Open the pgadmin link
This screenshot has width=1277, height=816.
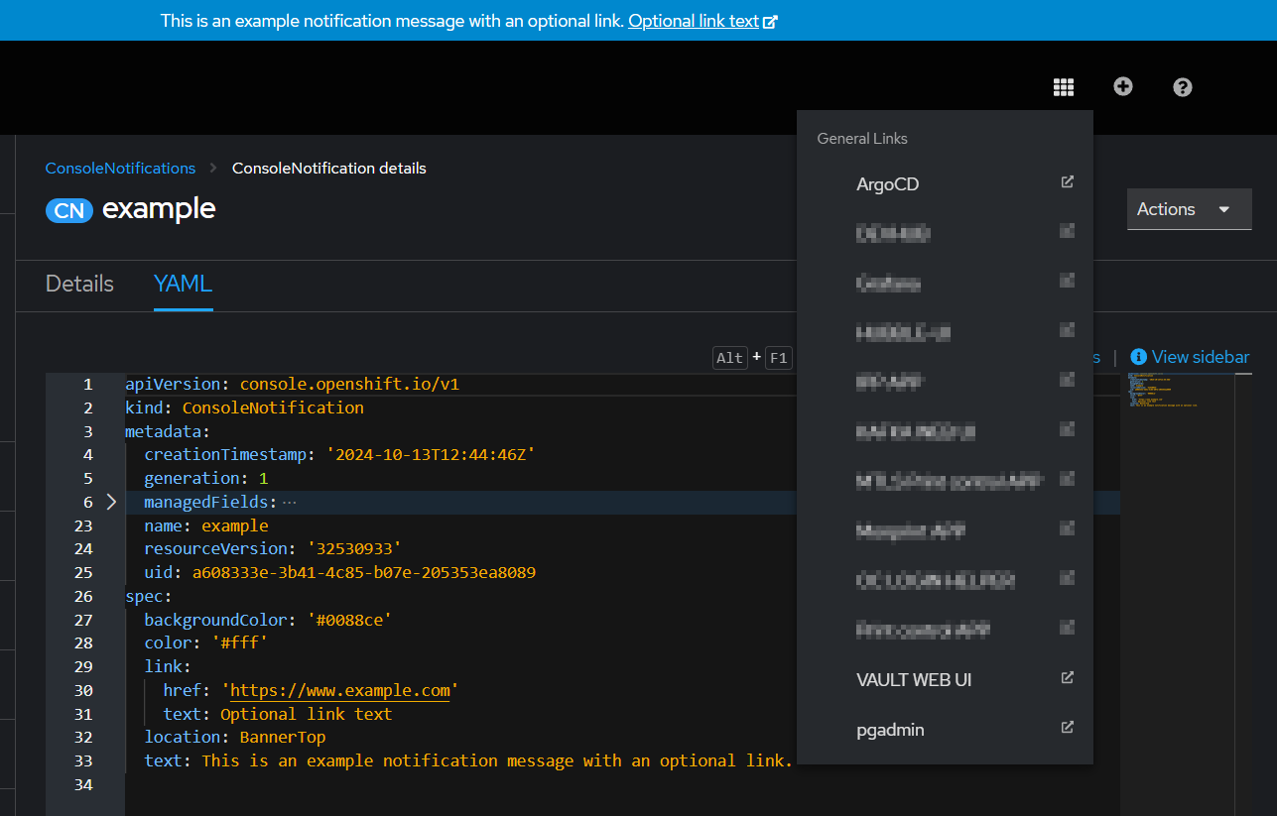click(x=890, y=730)
